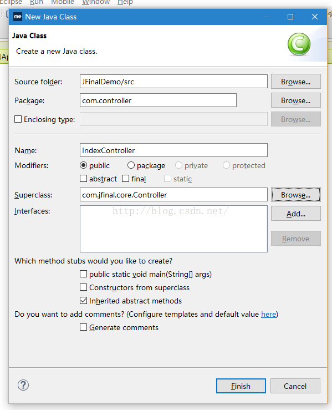Check the abstract modifier checkbox
This screenshot has height=410, width=332.
tap(83, 179)
